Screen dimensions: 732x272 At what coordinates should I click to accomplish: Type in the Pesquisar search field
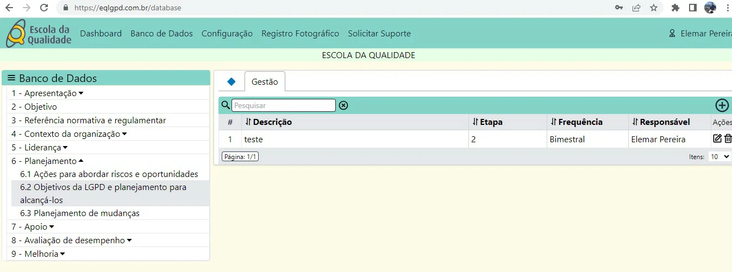[x=283, y=105]
